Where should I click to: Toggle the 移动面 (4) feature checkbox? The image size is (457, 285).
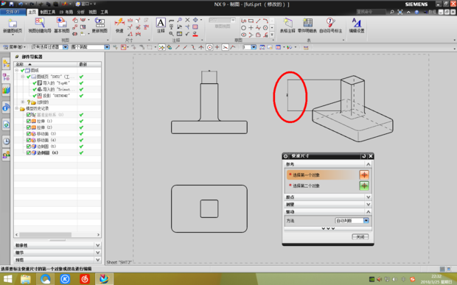point(29,141)
